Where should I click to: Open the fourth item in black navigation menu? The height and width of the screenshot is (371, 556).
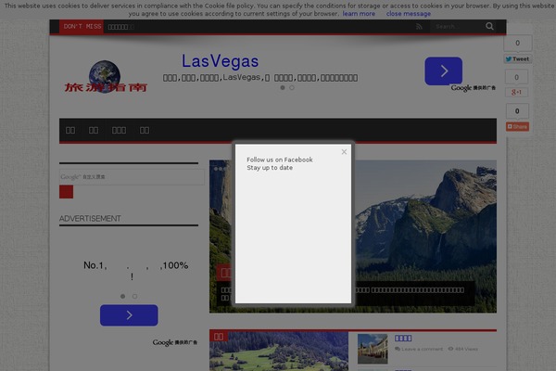[x=145, y=130]
